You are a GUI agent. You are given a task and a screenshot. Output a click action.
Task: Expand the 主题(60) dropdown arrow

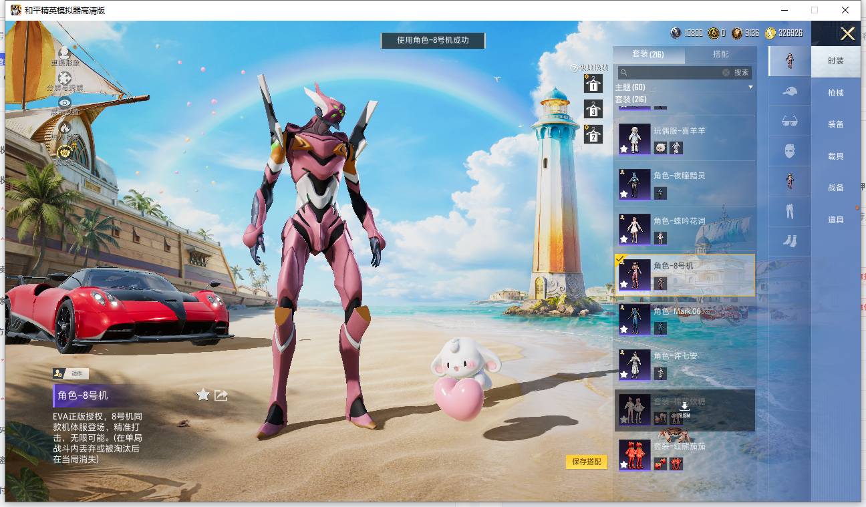[x=750, y=88]
